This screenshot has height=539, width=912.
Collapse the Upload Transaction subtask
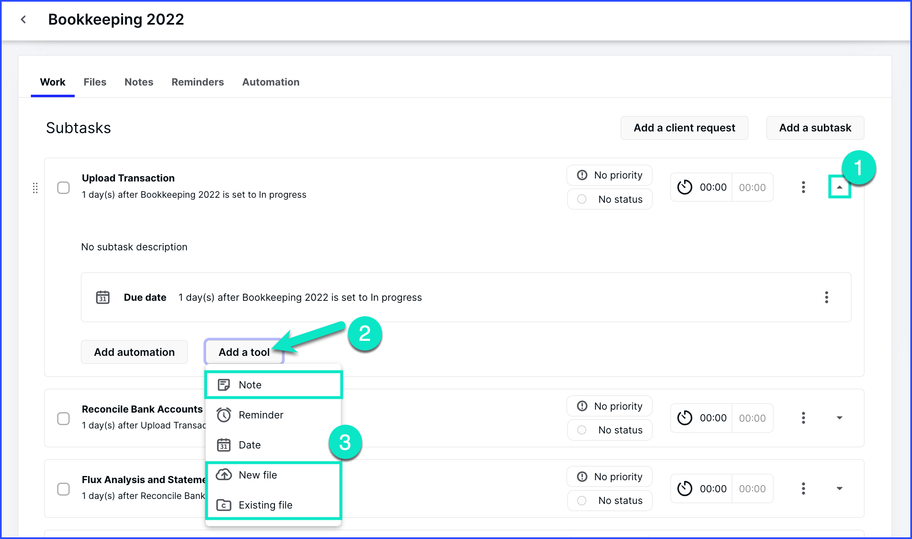[839, 187]
